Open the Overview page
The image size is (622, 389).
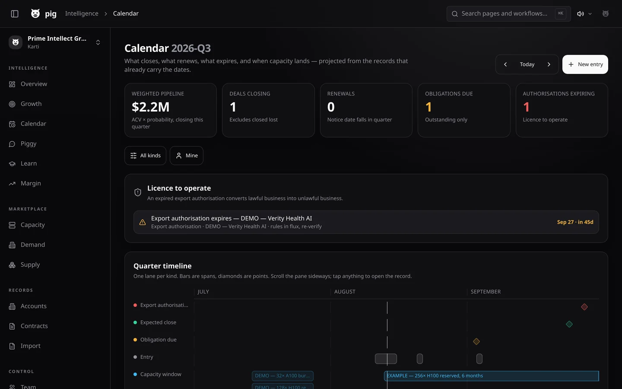[x=55, y=84]
